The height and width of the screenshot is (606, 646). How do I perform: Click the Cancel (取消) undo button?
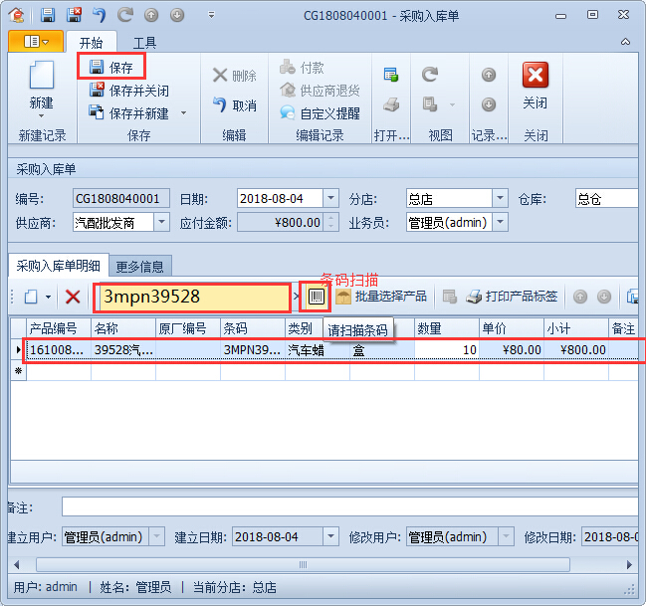(x=235, y=105)
